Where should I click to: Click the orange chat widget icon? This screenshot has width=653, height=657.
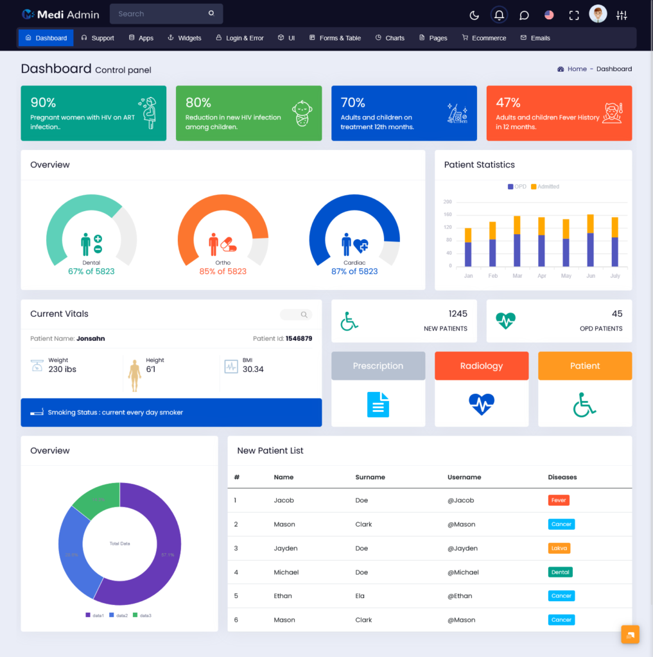coord(630,635)
